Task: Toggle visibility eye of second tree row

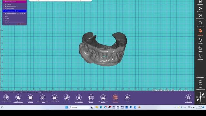Action: [x=5, y=4]
